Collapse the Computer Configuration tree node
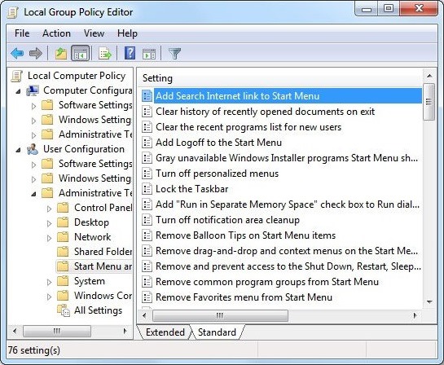This screenshot has height=365, width=444. tap(19, 91)
